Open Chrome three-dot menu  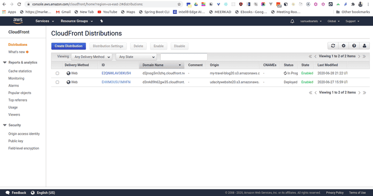[368, 4]
